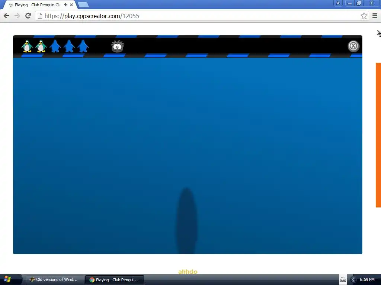Click the middle blue penguin silhouette icon
381x285 pixels.
69,46
